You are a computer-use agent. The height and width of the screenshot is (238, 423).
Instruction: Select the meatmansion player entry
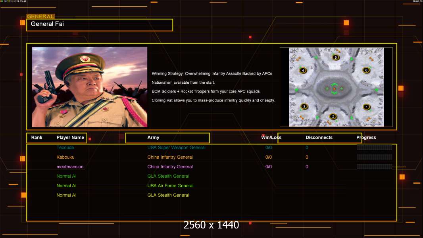70,167
